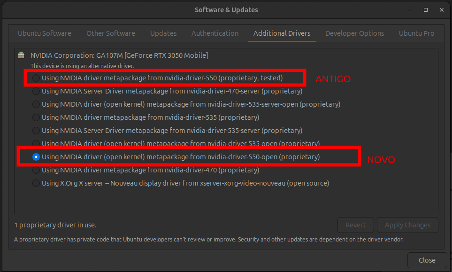
Task: Click the Software & Updates window title
Action: (226, 10)
